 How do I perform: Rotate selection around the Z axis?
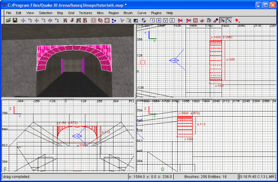coord(57,20)
